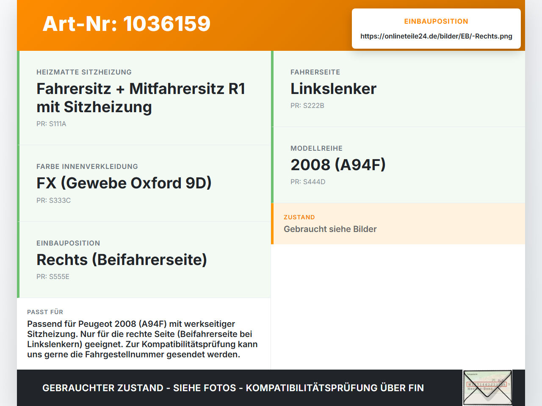
Task: Select the Rechts (Beifahrerseite) value
Action: pos(122,260)
